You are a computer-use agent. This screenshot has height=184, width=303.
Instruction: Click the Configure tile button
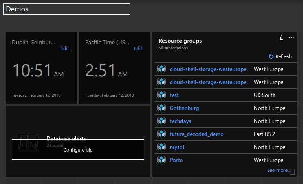pyautogui.click(x=78, y=149)
